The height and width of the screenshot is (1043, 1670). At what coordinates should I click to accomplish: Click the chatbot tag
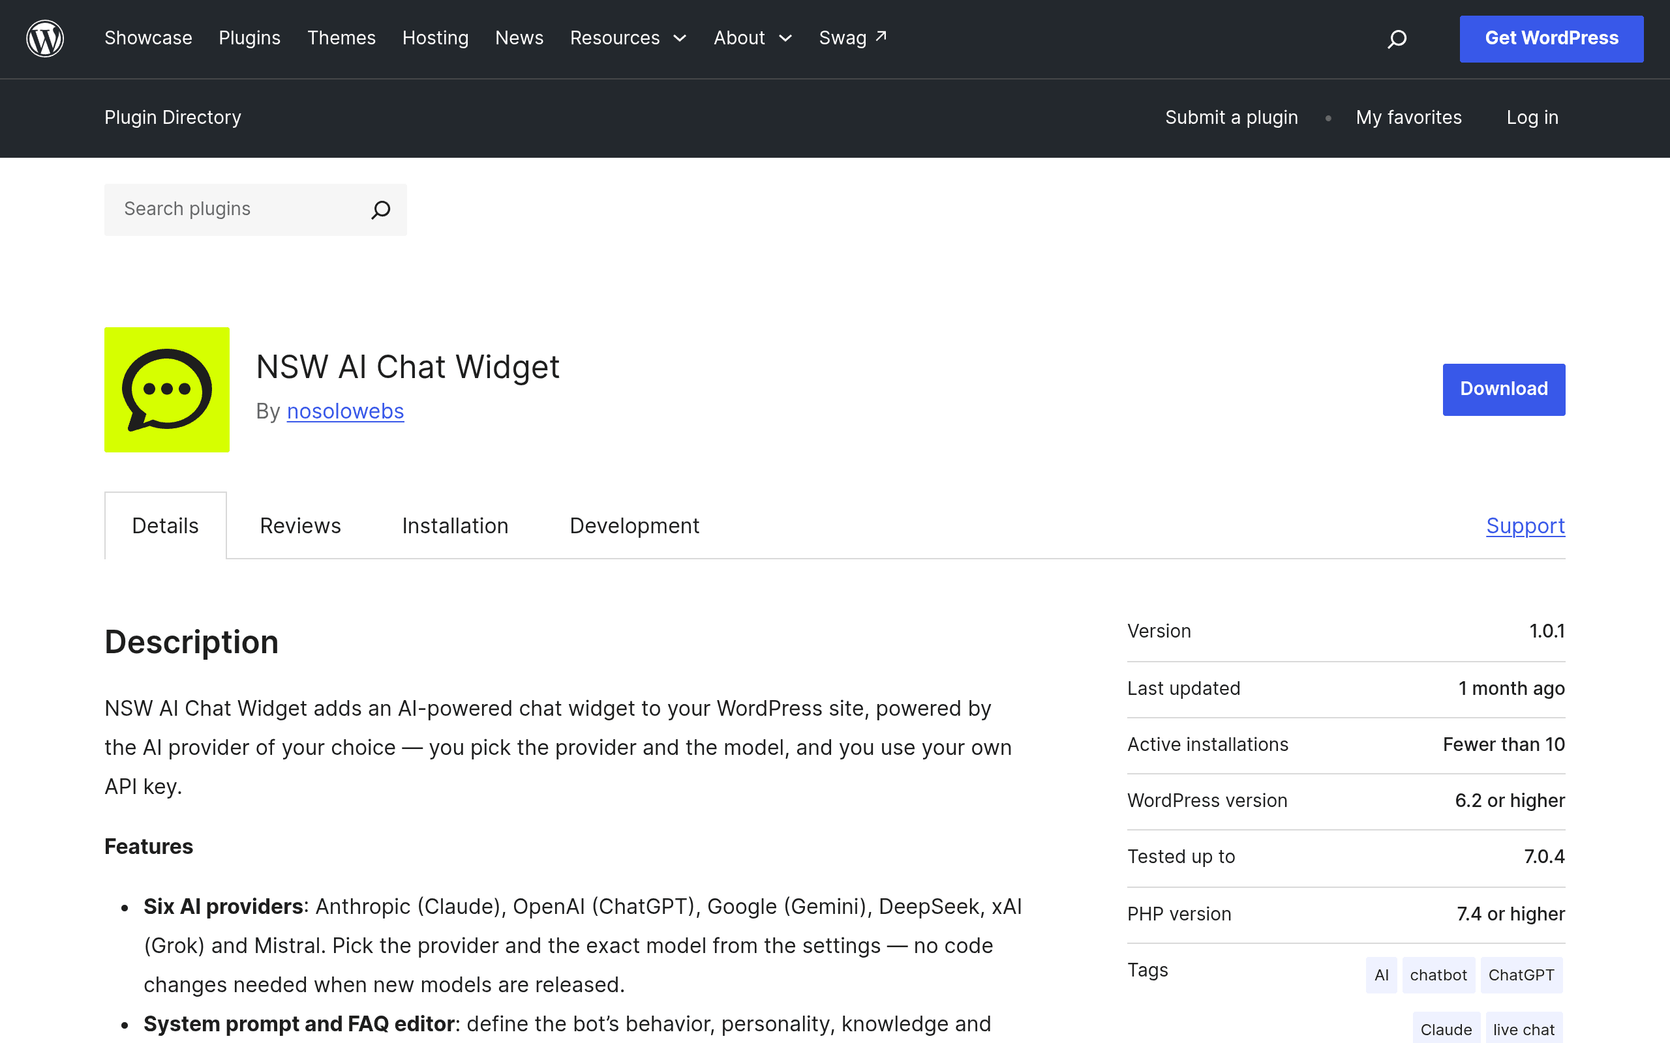[1439, 975]
